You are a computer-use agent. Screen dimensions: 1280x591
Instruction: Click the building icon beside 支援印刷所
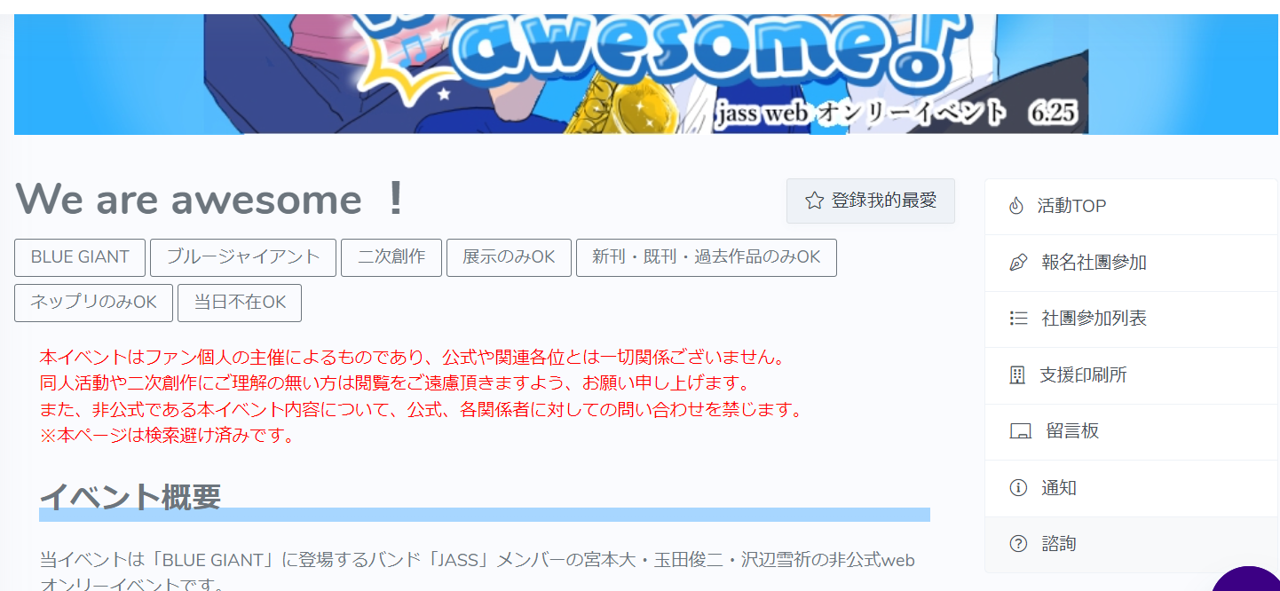(1017, 375)
